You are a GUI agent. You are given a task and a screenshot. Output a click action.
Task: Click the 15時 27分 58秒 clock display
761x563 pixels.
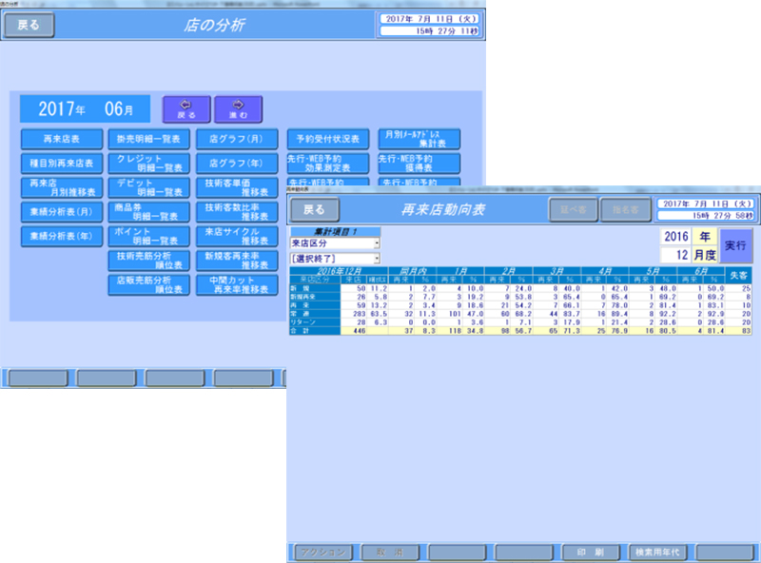(705, 215)
